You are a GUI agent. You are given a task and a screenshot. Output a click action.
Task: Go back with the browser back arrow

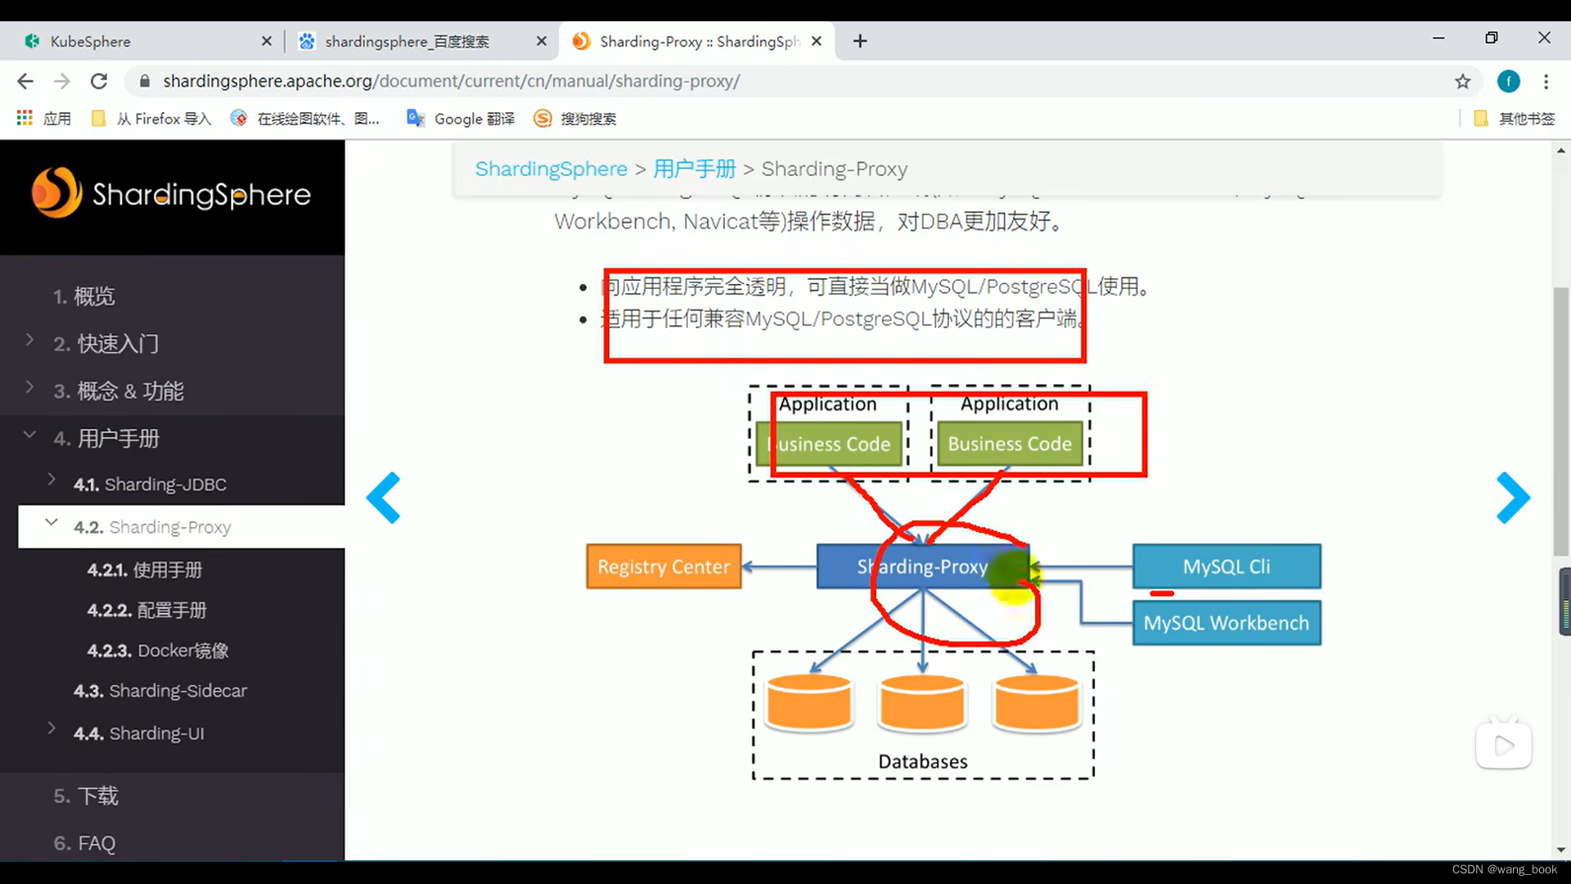(25, 81)
